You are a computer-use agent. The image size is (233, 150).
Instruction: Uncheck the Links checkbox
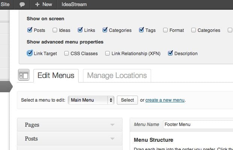click(x=80, y=30)
